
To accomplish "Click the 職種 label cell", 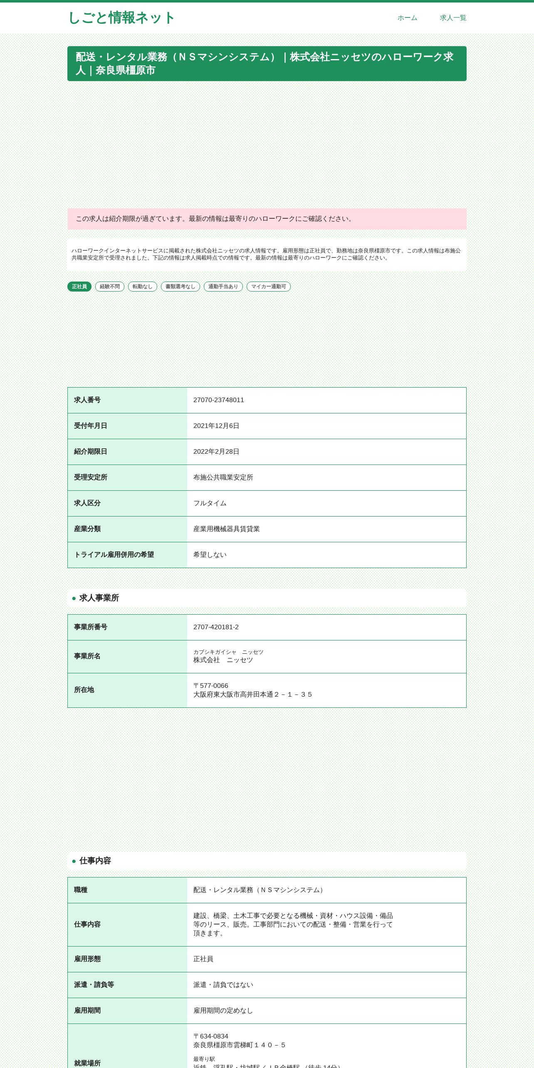I will click(127, 890).
